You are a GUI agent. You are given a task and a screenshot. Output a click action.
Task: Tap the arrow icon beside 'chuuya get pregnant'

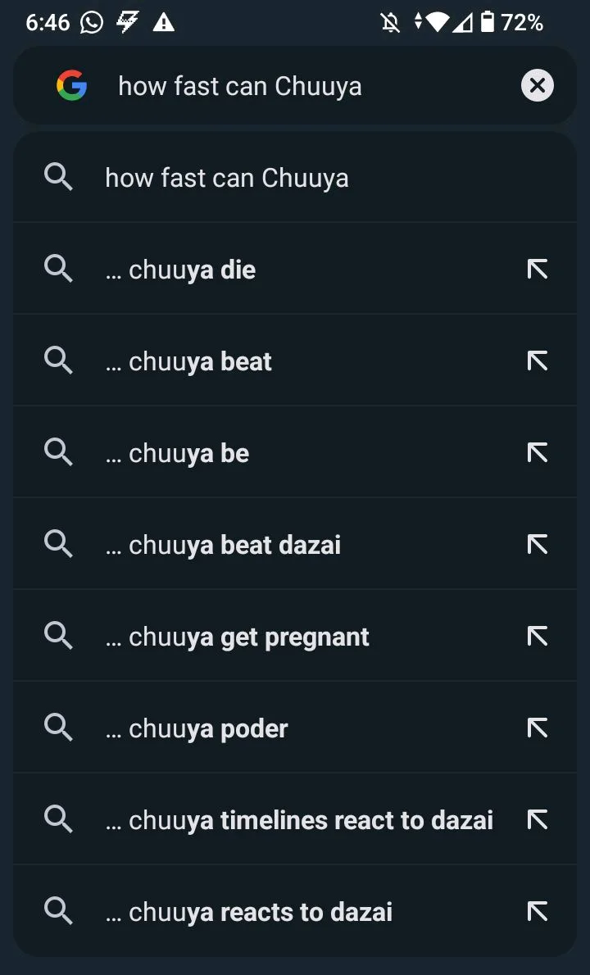pos(538,636)
